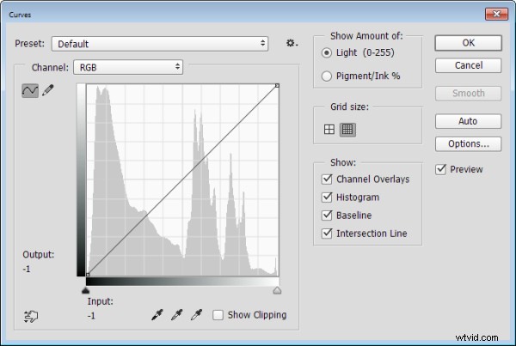Viewport: 516px width, 346px height.
Task: Choose the simple grid size icon
Action: pos(329,129)
